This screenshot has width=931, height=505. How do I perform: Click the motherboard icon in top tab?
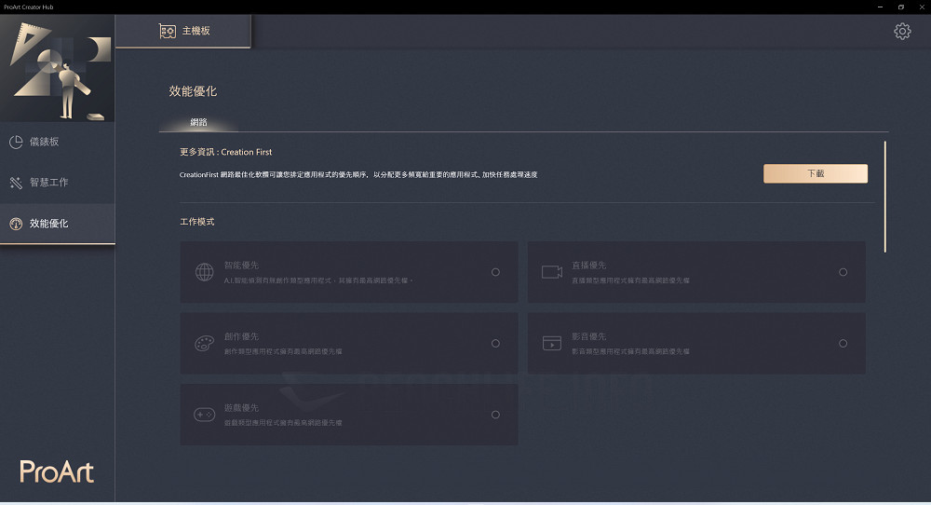coord(168,31)
